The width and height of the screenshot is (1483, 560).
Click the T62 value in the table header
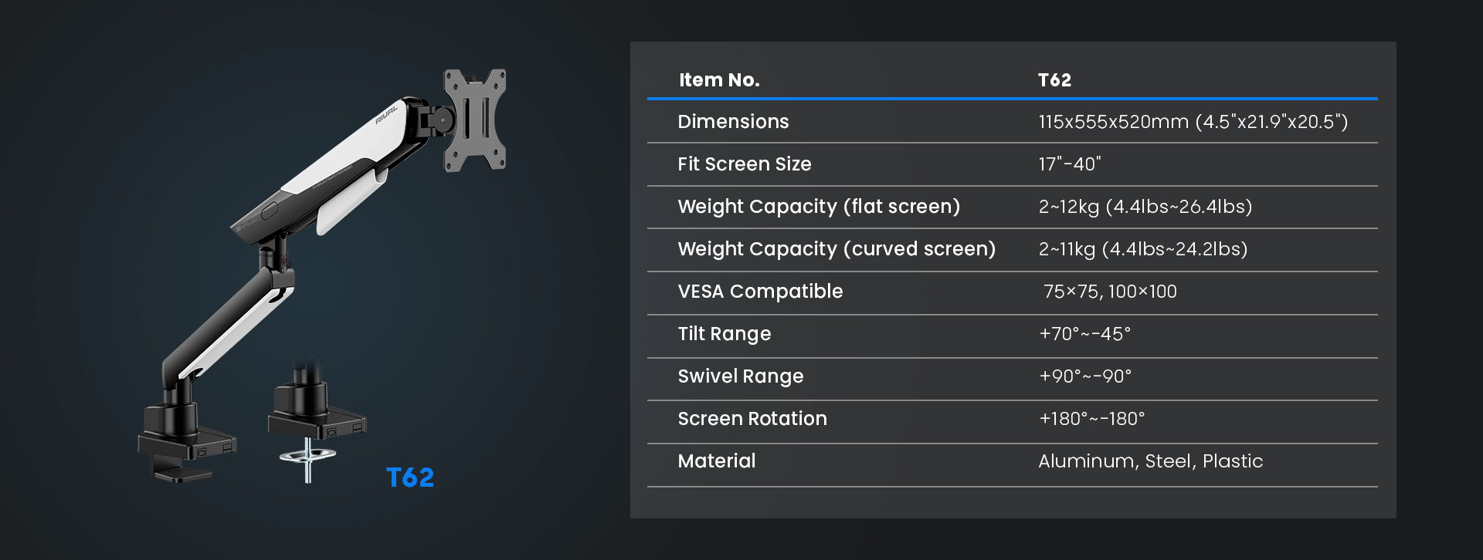(x=1054, y=80)
